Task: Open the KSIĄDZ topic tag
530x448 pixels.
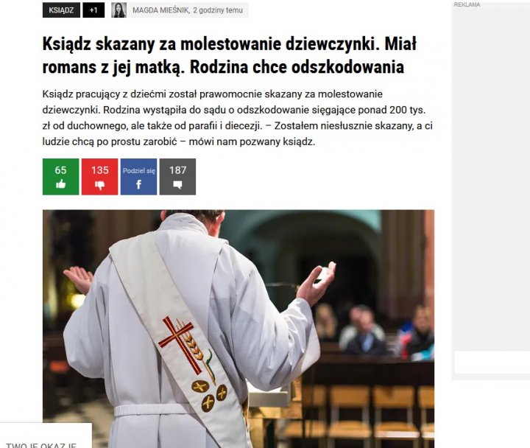Action: point(61,10)
